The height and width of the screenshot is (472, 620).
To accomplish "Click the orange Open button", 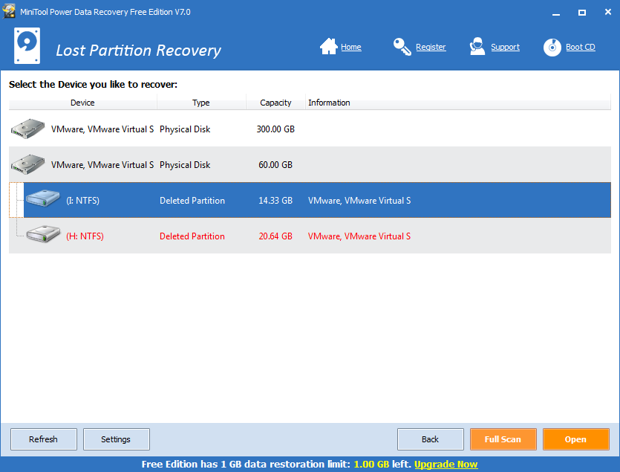I will coord(575,439).
